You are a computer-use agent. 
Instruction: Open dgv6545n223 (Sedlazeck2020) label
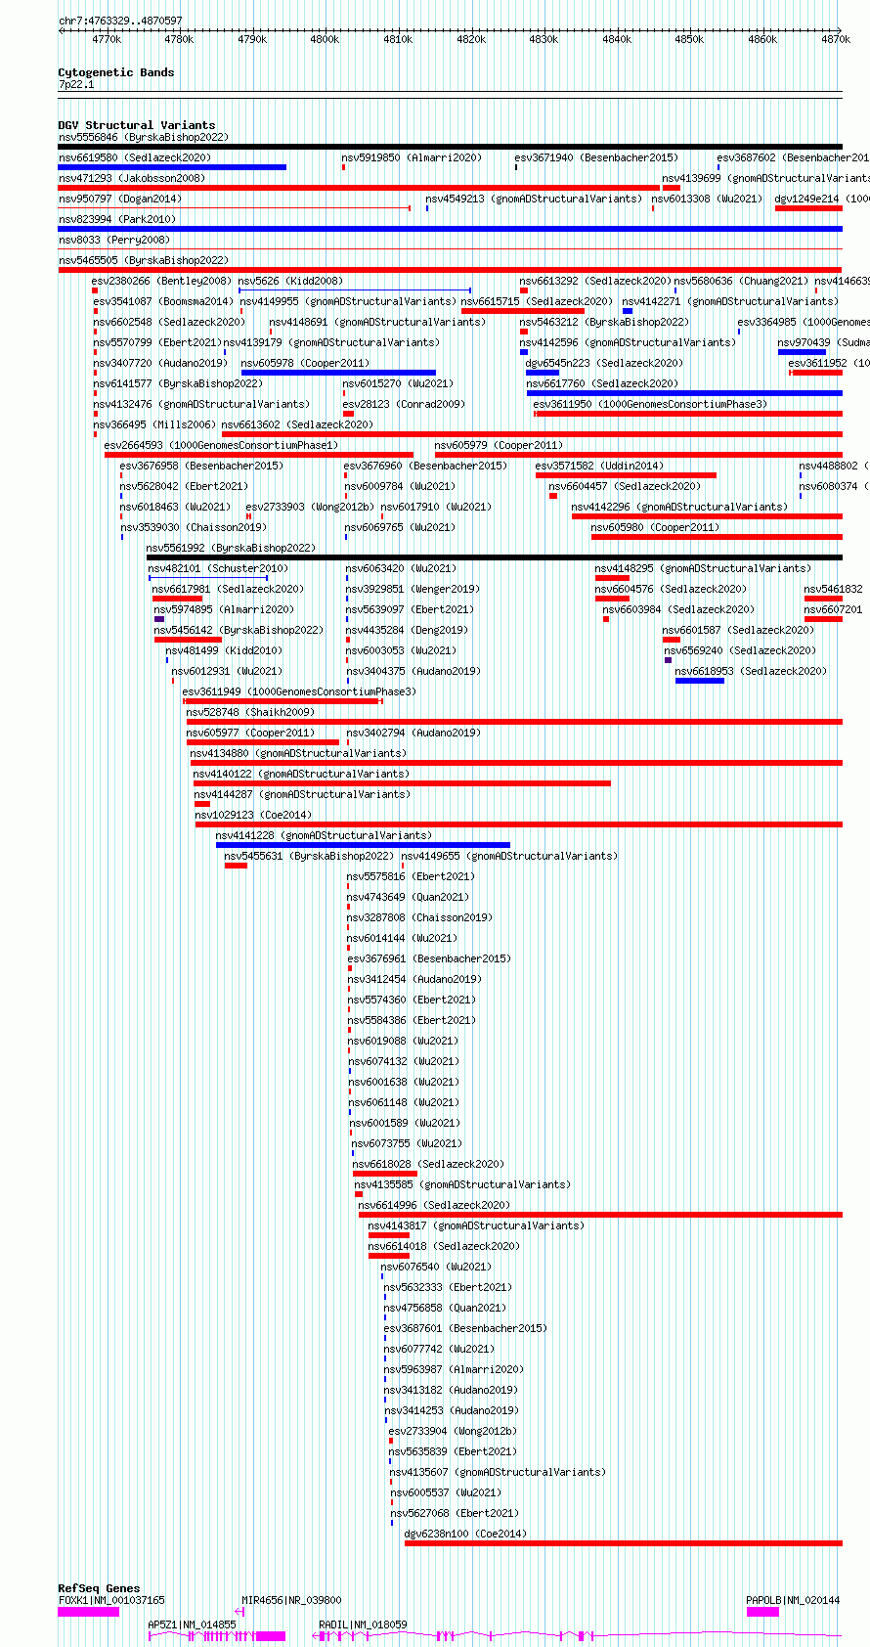coord(604,363)
